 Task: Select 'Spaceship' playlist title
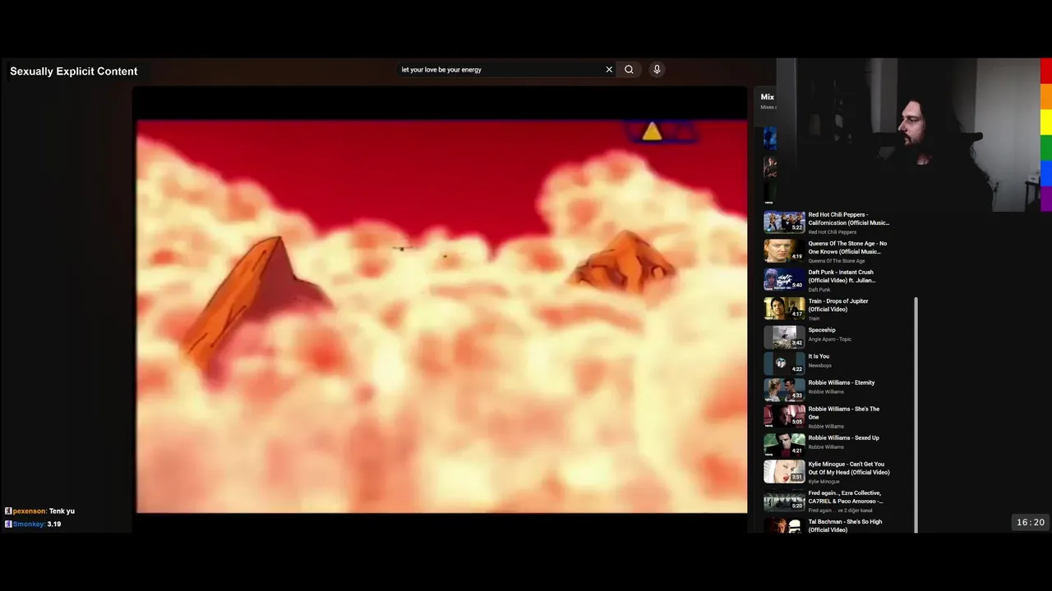pyautogui.click(x=822, y=330)
